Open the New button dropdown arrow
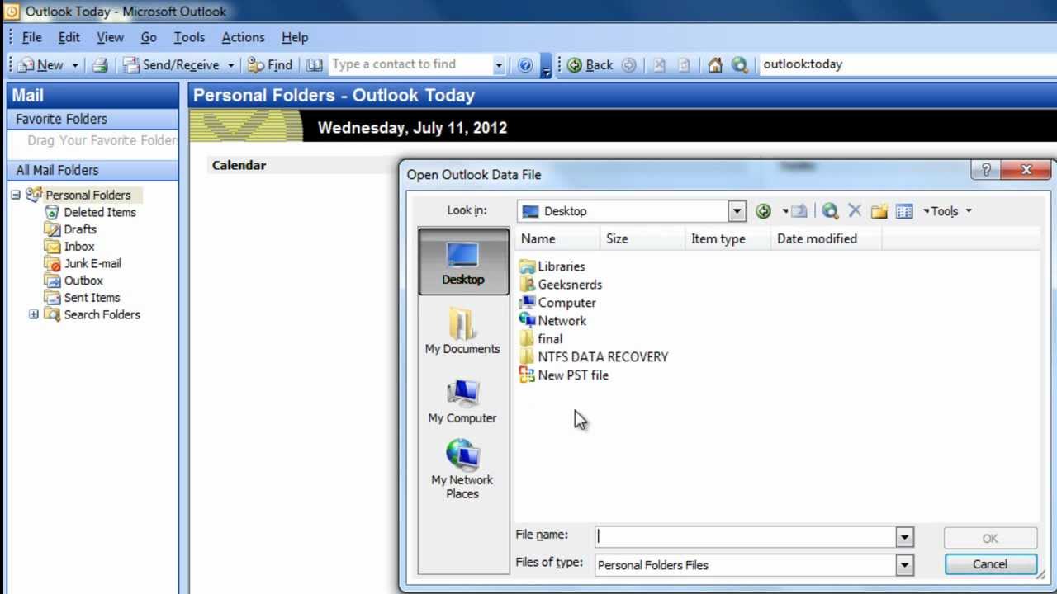This screenshot has height=594, width=1057. pyautogui.click(x=74, y=64)
